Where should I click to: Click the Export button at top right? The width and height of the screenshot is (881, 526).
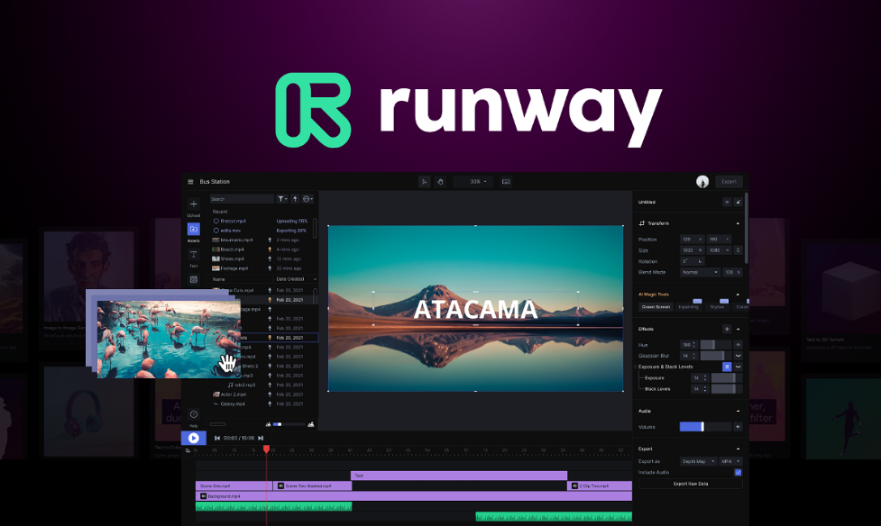[x=730, y=182]
